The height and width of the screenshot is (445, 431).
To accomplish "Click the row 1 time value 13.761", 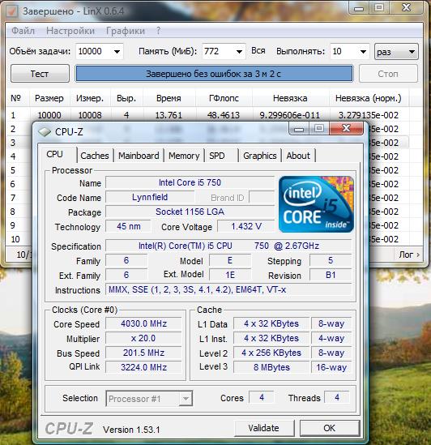I will 169,115.
